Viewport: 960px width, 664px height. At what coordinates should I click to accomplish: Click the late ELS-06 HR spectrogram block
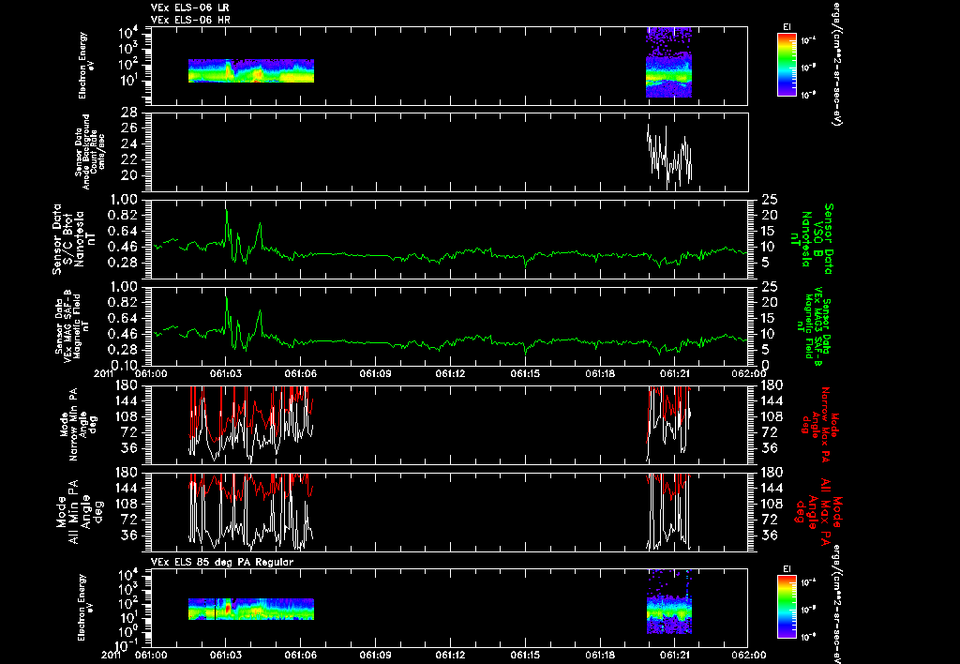[668, 63]
